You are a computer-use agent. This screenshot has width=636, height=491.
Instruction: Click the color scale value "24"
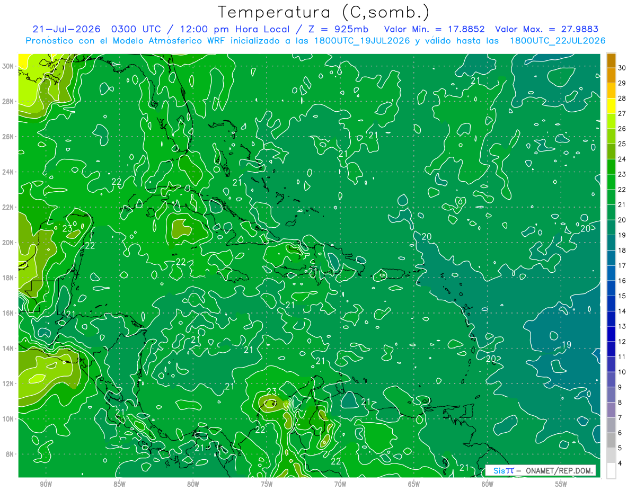(x=623, y=159)
